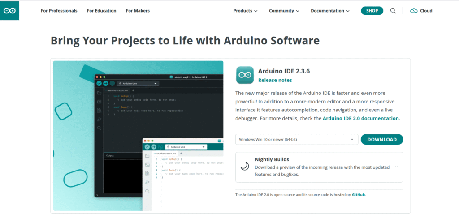Image resolution: width=459 pixels, height=218 pixels.
Task: Click the page headline about Arduino Software
Action: coord(185,41)
